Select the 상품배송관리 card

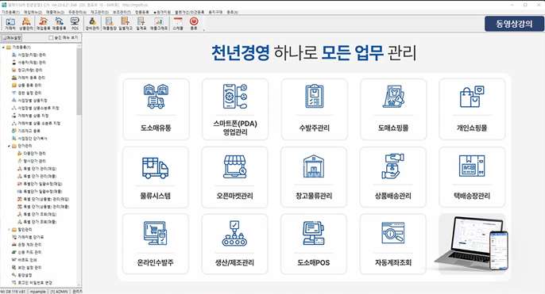coord(392,178)
